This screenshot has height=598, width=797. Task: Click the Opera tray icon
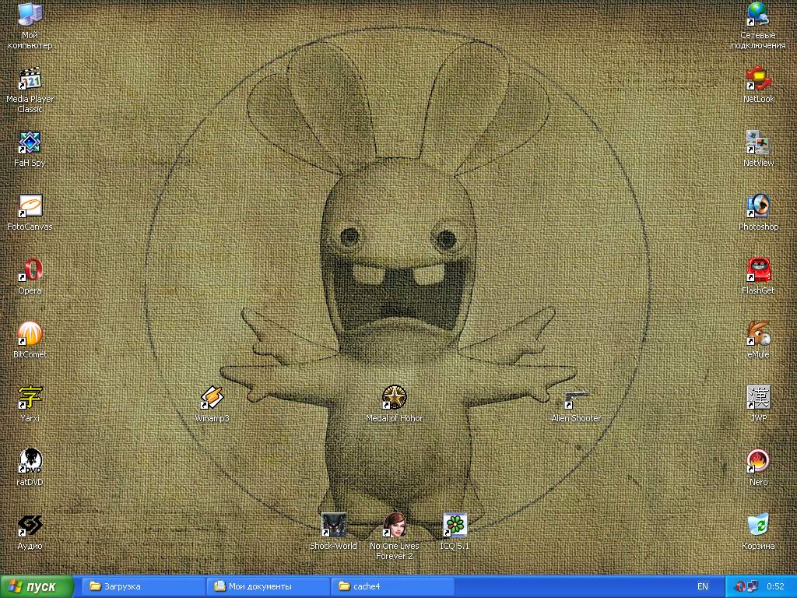(x=740, y=586)
